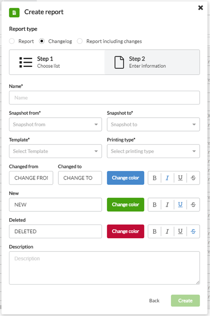Click green Create report document icon
The image size is (210, 316).
point(14,13)
